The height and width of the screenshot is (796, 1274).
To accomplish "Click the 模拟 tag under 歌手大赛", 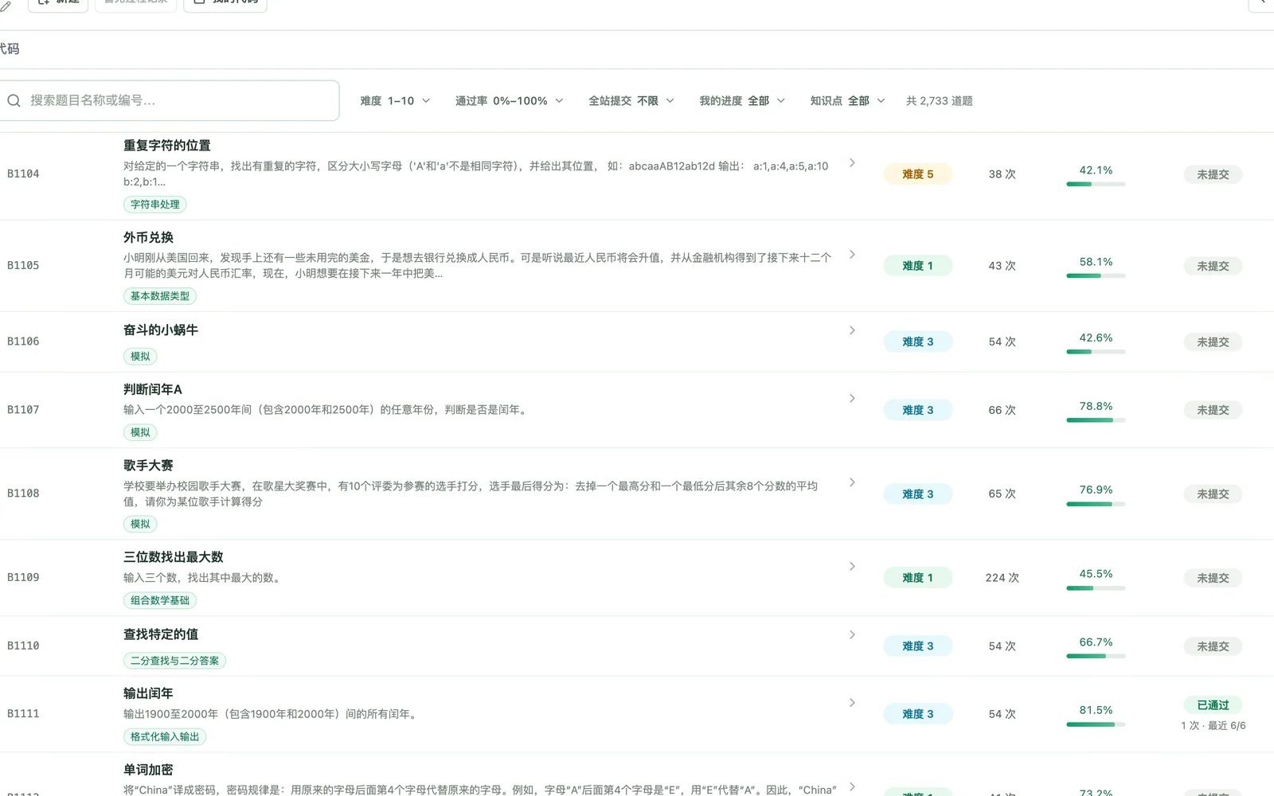I will pos(140,524).
